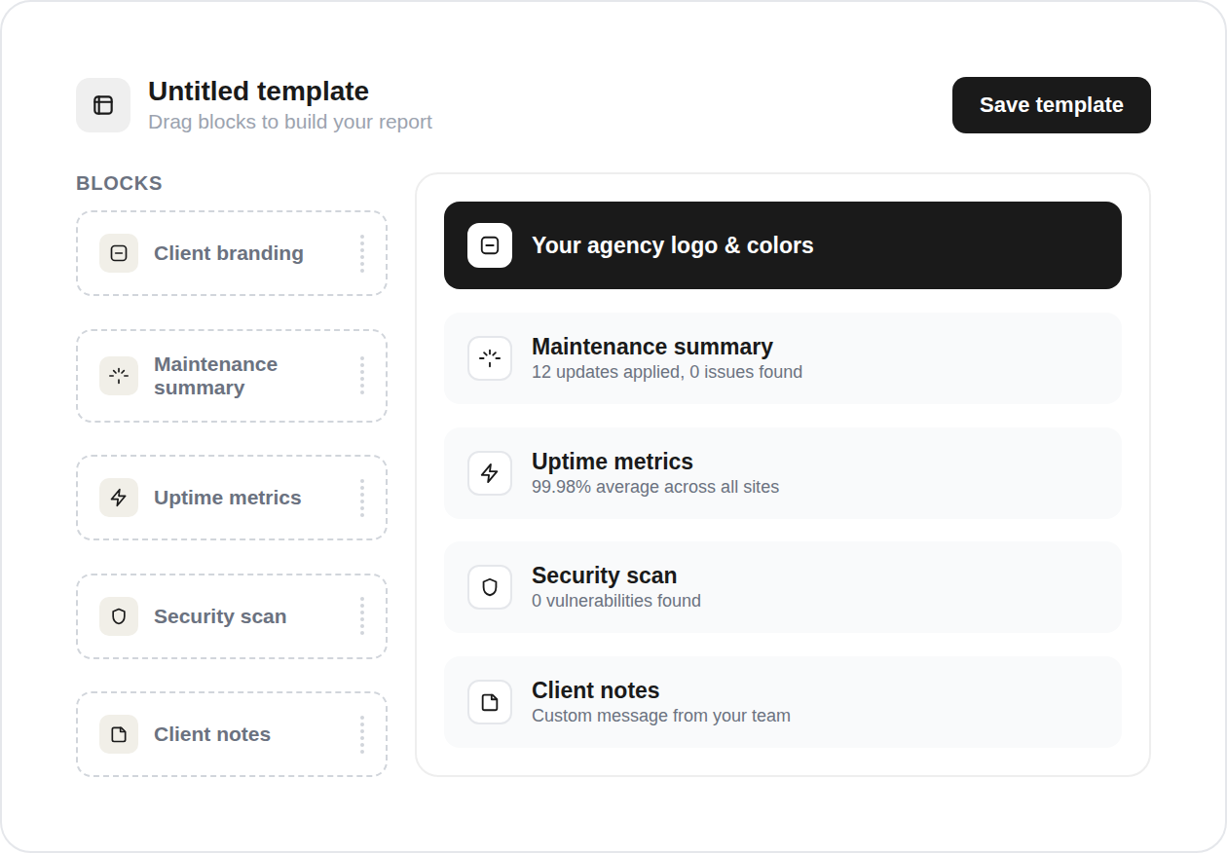Click the file icon in report Client notes row
This screenshot has width=1227, height=853.
490,702
